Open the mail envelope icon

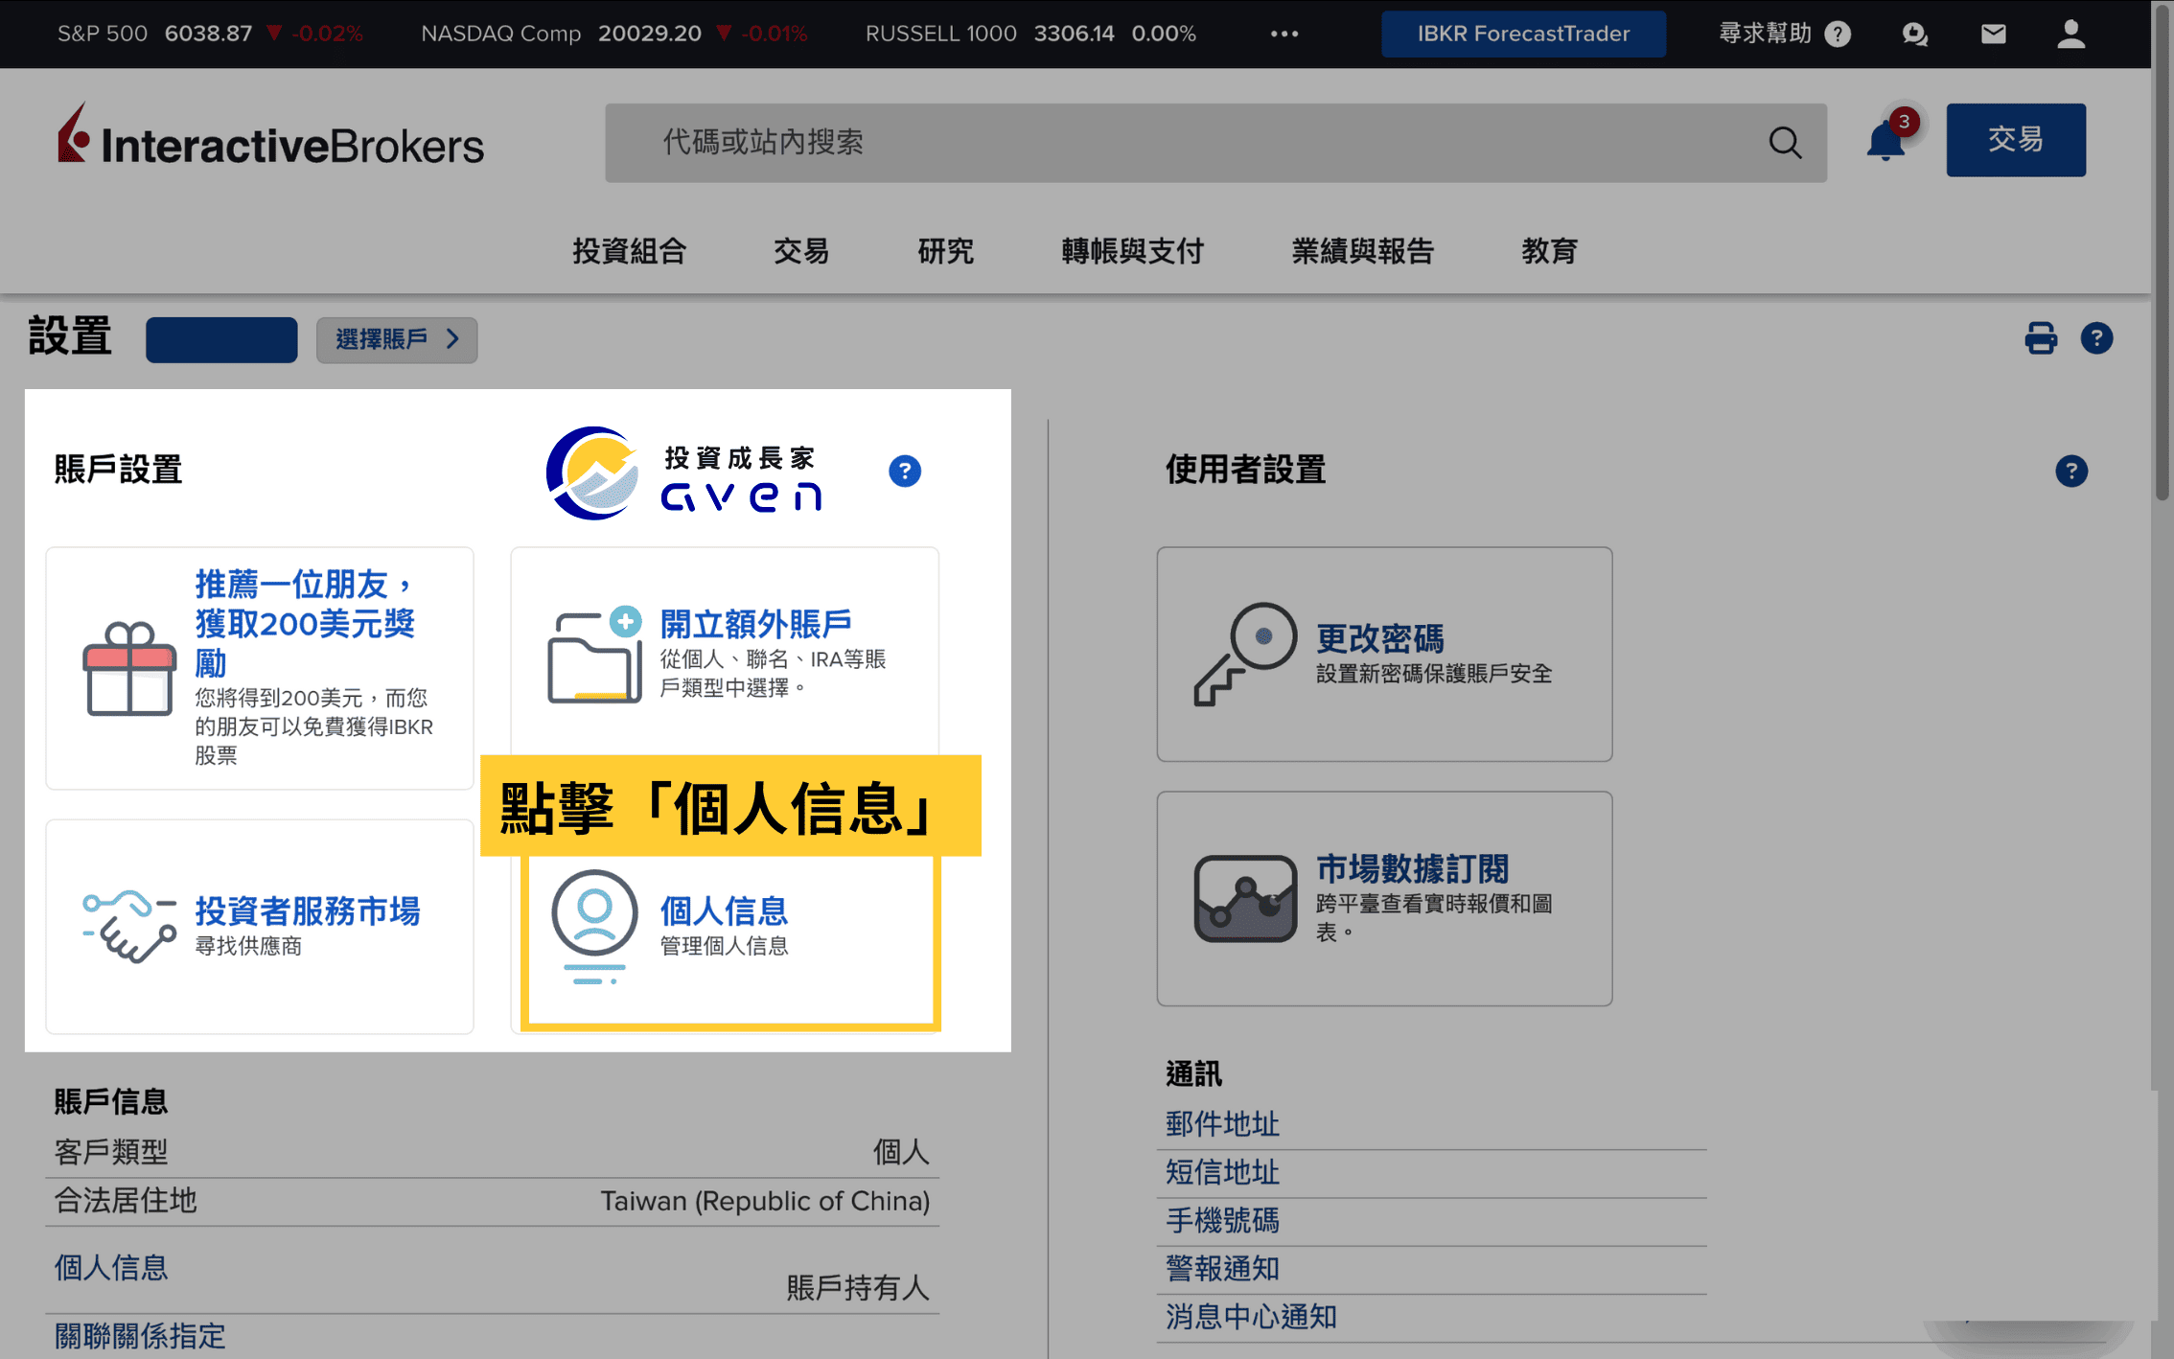point(1993,35)
